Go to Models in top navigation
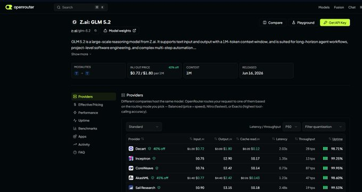 (324, 7)
